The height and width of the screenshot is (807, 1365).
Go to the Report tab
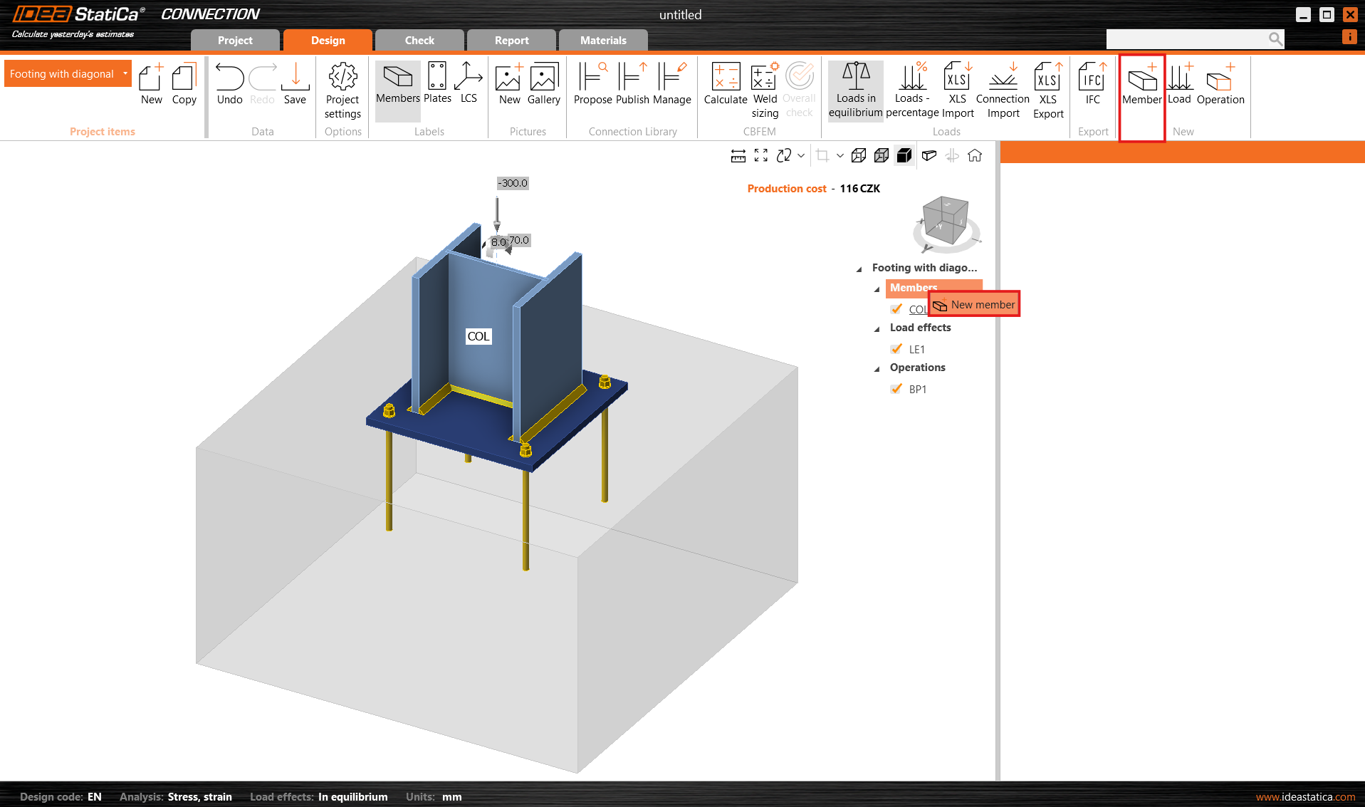click(x=511, y=40)
